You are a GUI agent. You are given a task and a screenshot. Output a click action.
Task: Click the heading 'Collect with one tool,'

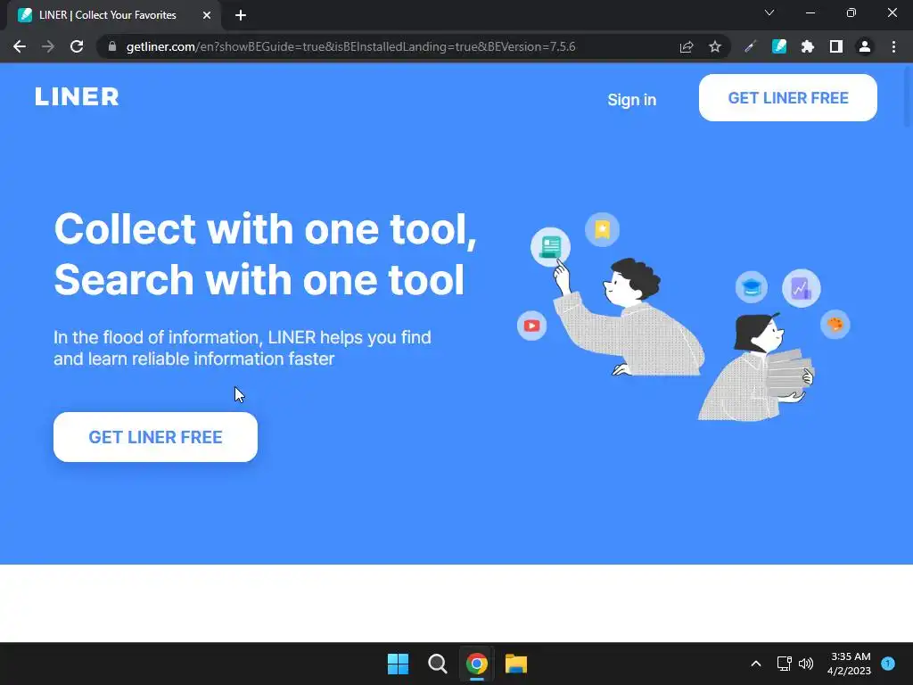266,229
